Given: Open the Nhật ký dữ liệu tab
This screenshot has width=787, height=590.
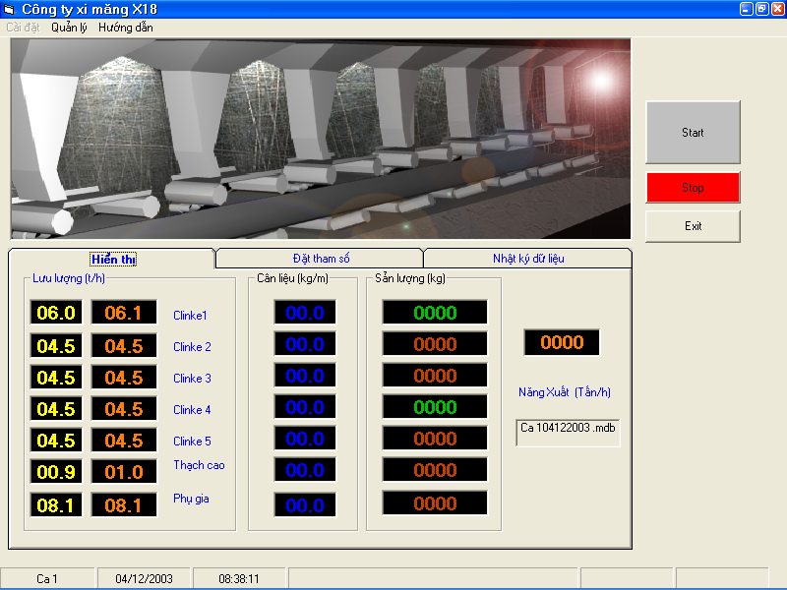Looking at the screenshot, I should coord(527,259).
